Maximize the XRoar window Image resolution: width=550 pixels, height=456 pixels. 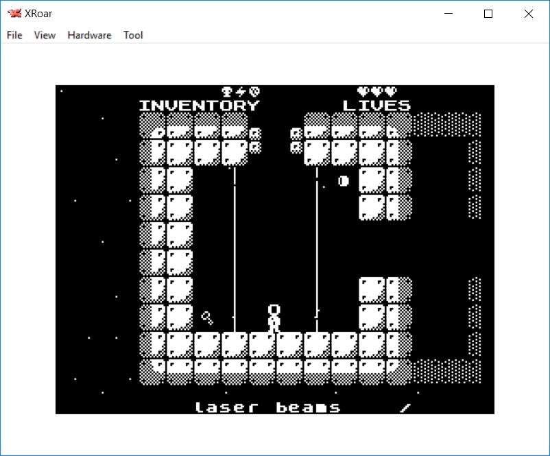pos(488,13)
